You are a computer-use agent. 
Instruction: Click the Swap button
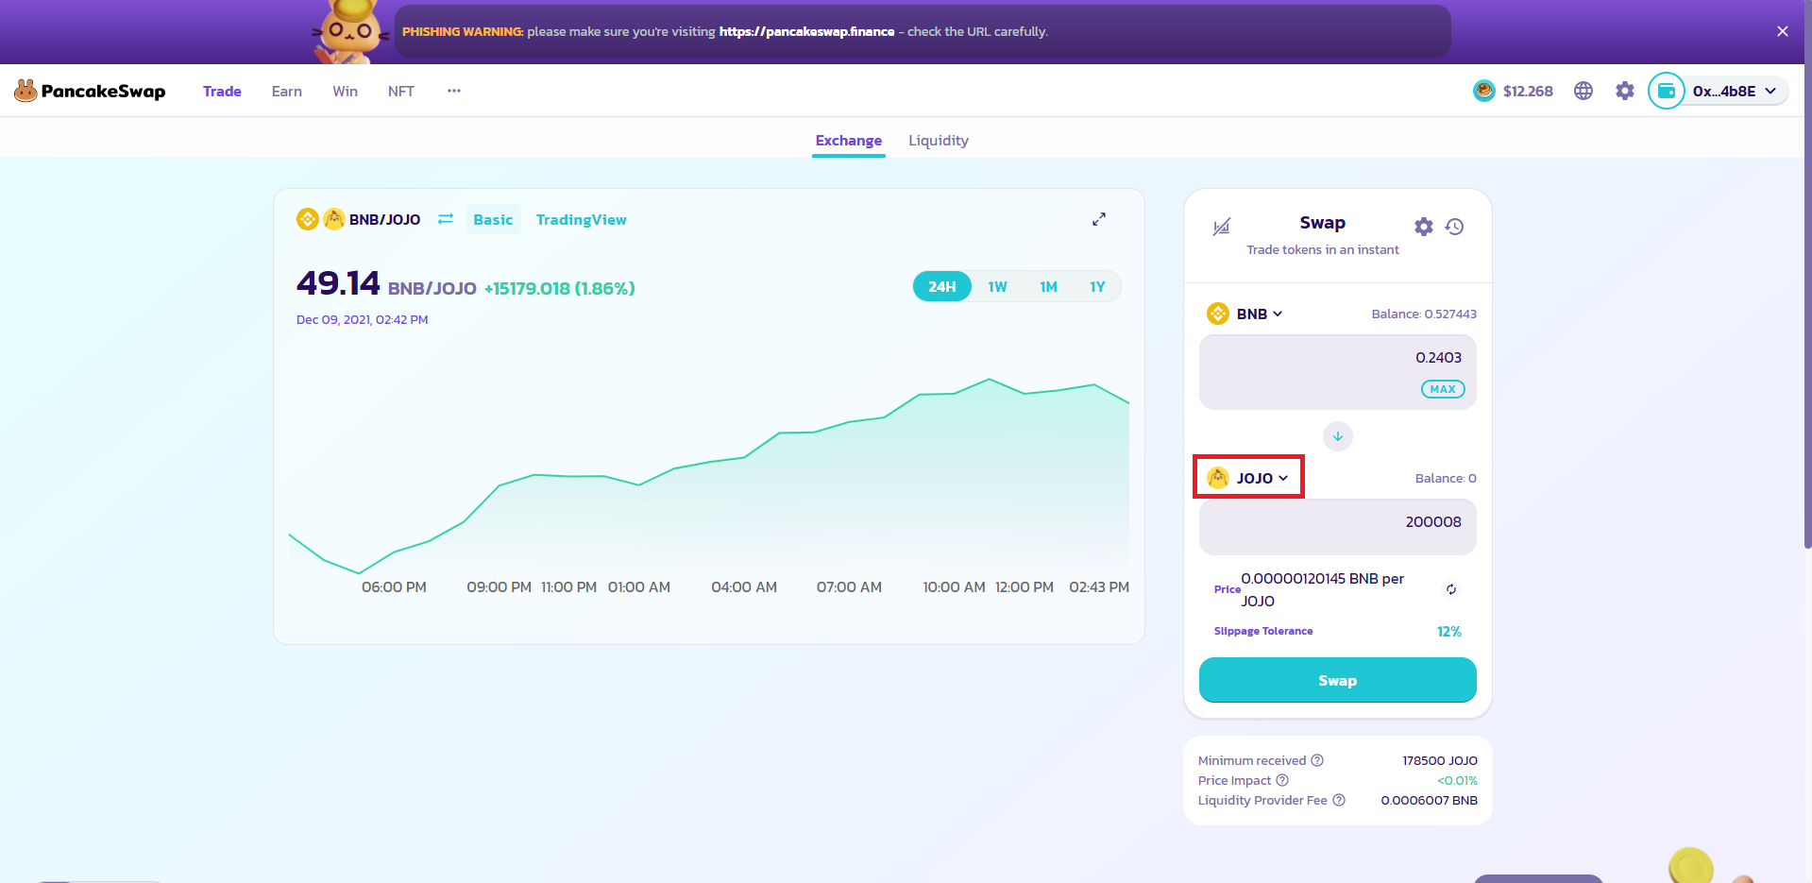point(1337,680)
